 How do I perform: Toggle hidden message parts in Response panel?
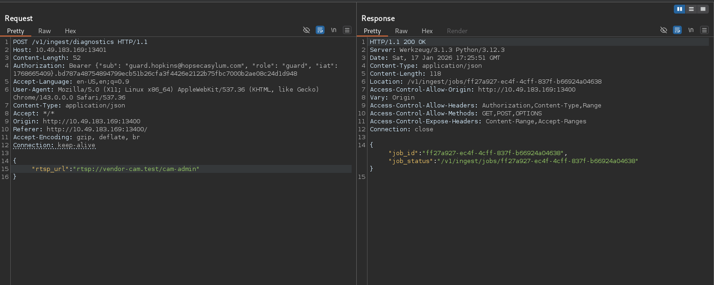click(x=664, y=30)
